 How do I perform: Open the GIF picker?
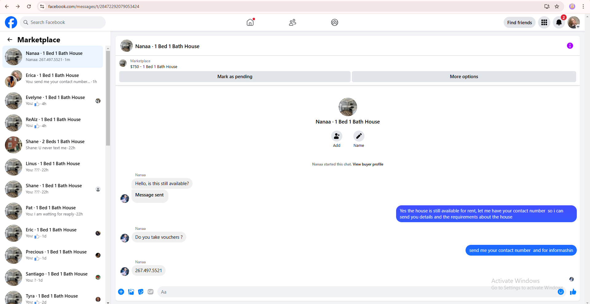(151, 292)
